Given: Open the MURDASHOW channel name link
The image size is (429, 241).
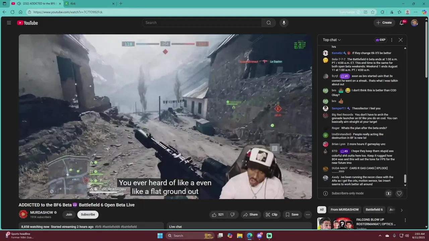Looking at the screenshot, I should (42, 213).
